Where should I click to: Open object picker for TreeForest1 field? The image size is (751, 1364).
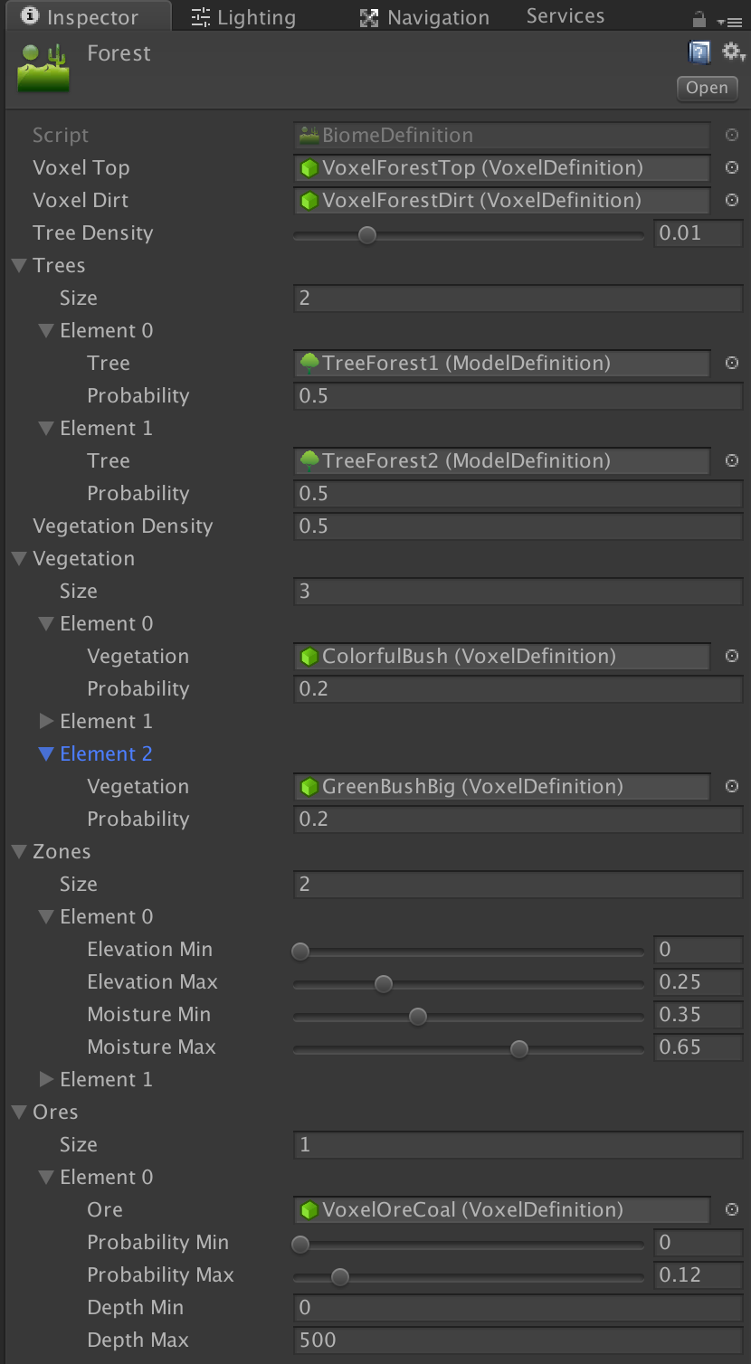coord(732,363)
